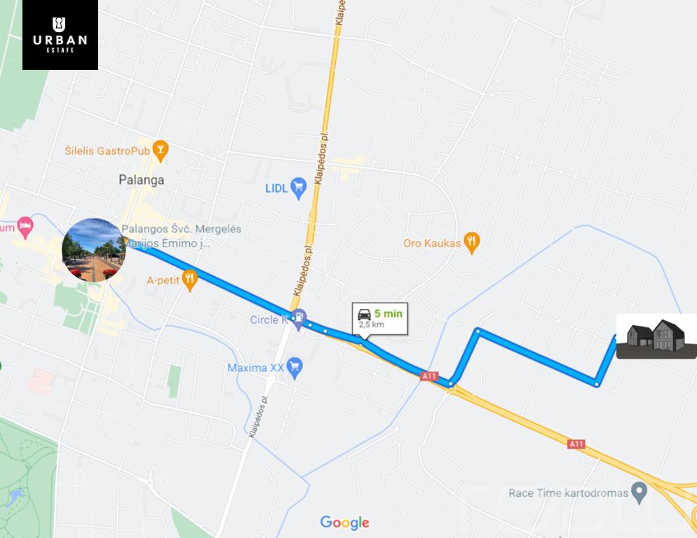Click the A-petit restaurant marker
The height and width of the screenshot is (538, 697).
coord(190,281)
